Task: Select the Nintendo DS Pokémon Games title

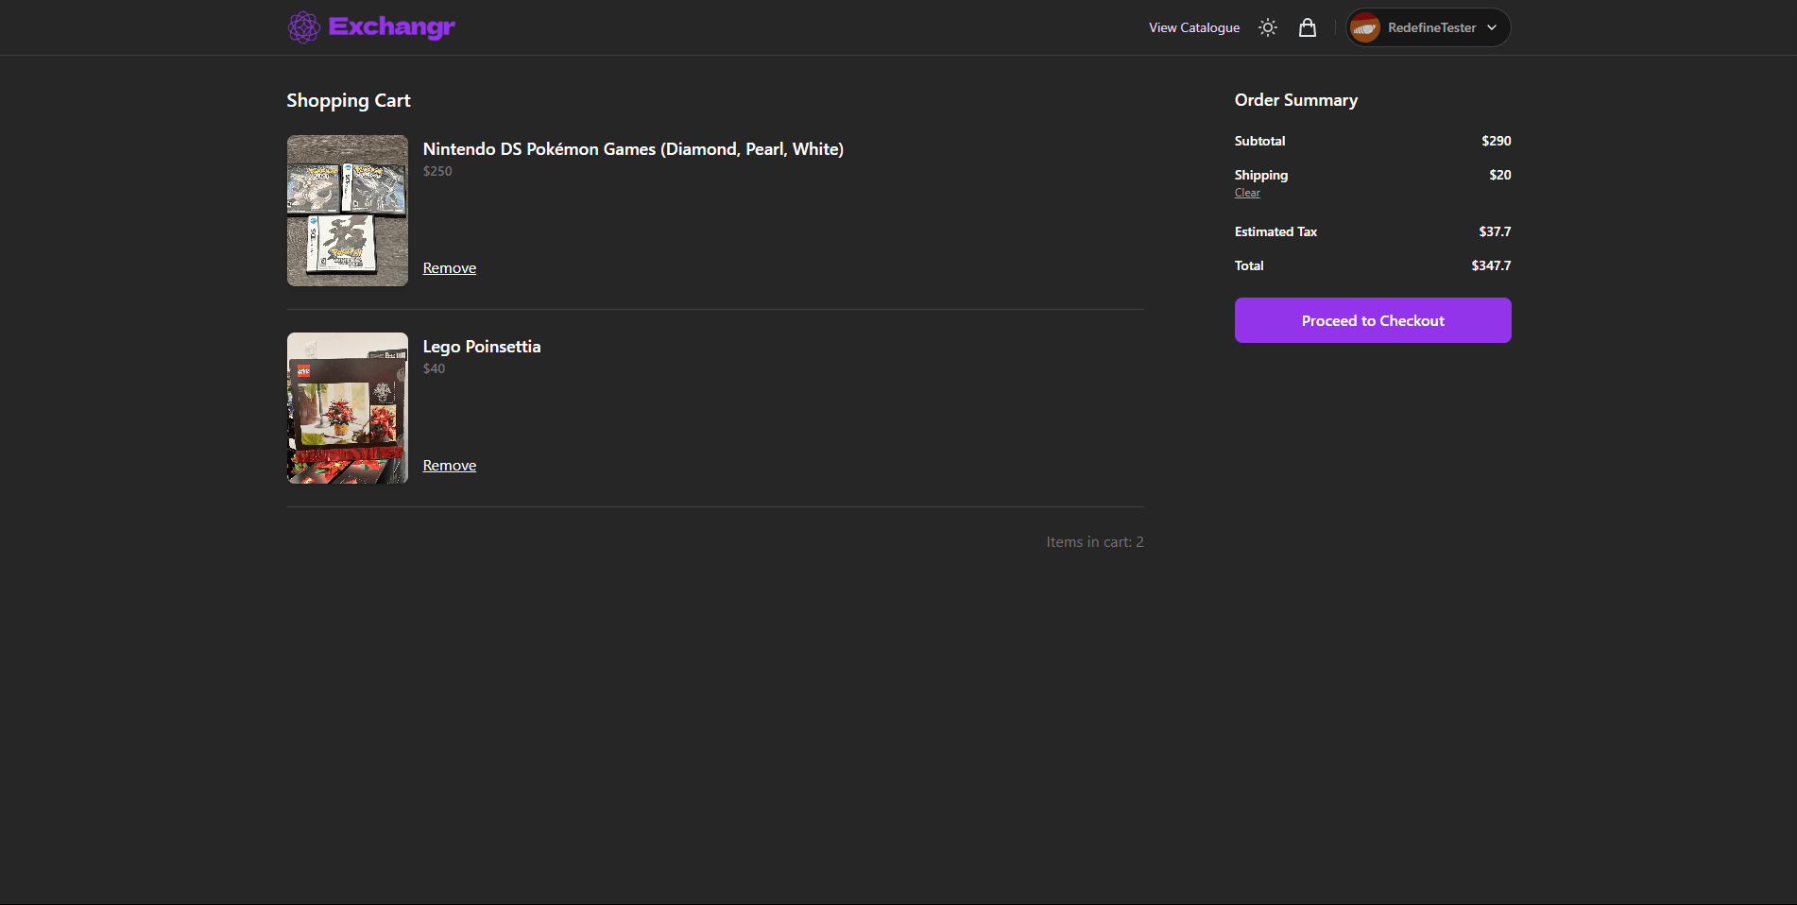Action: 632,148
